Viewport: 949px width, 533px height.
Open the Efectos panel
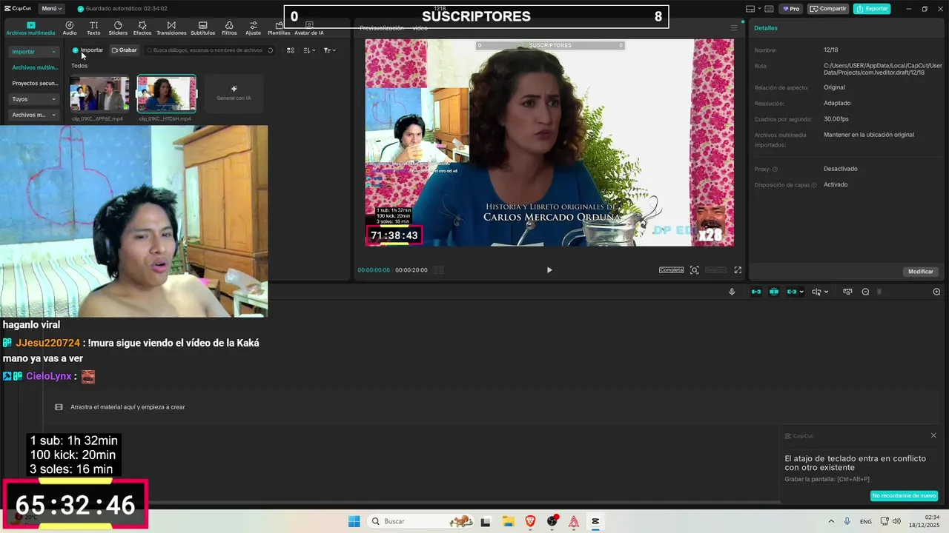click(x=142, y=28)
